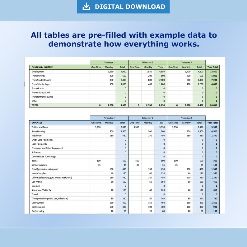Select the Transfer from Savings row label
The image size is (247, 247).
pyautogui.click(x=42, y=97)
